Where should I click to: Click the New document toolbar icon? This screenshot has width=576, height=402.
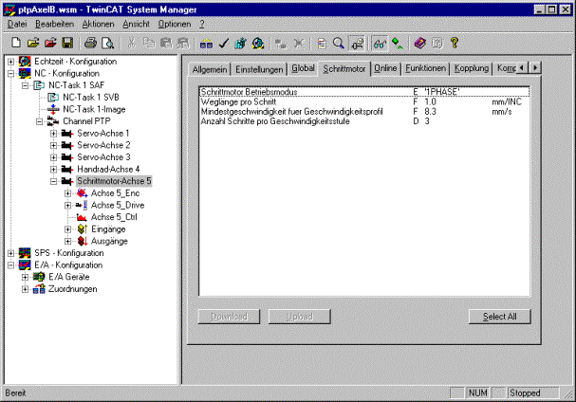click(x=16, y=43)
